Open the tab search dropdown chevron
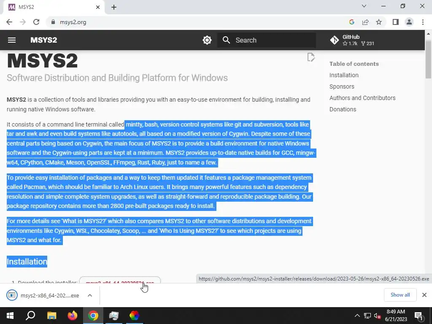This screenshot has width=432, height=324. 364,6
